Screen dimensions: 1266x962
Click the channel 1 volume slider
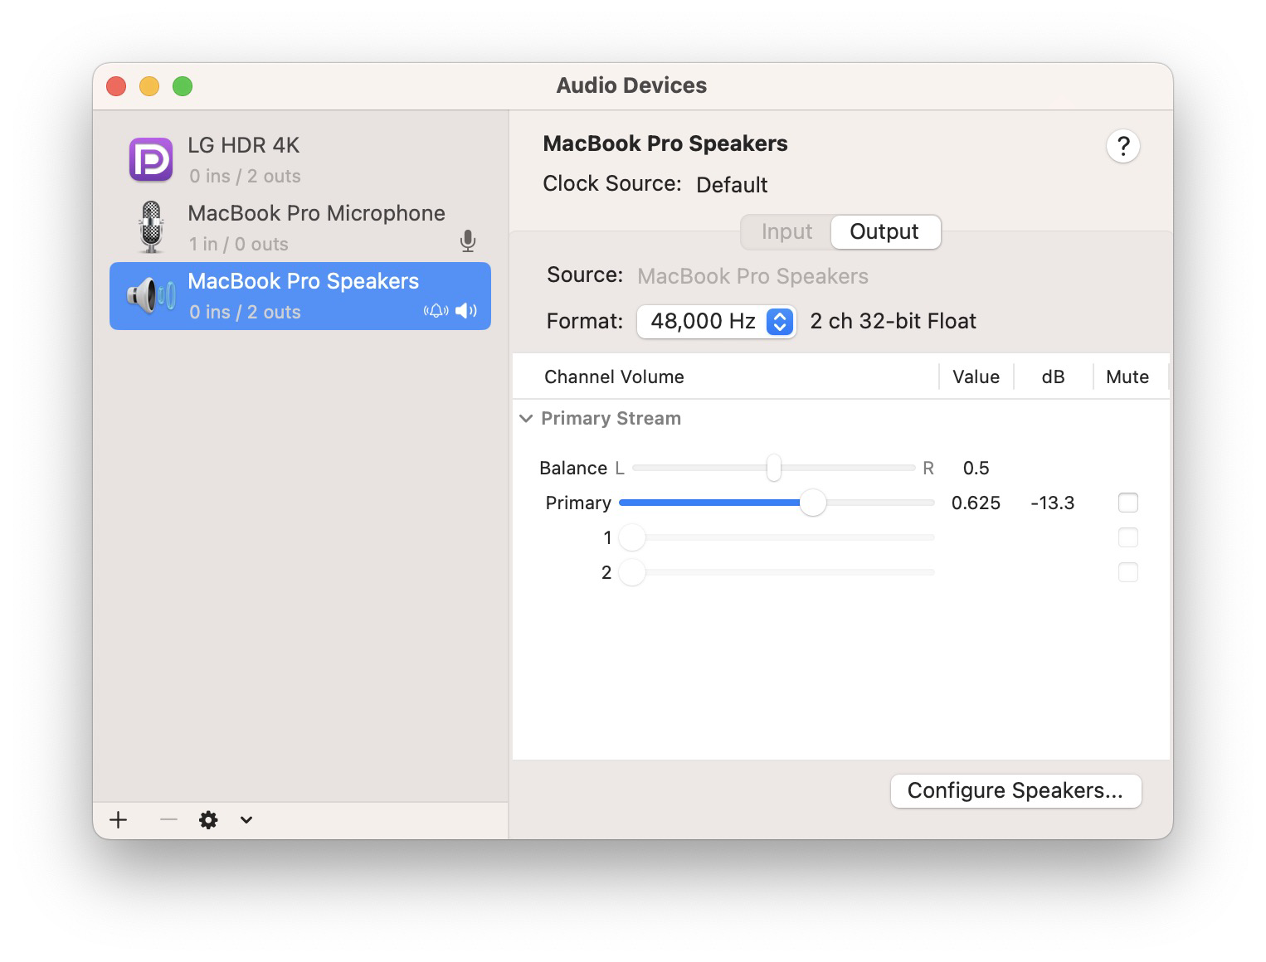(x=777, y=537)
